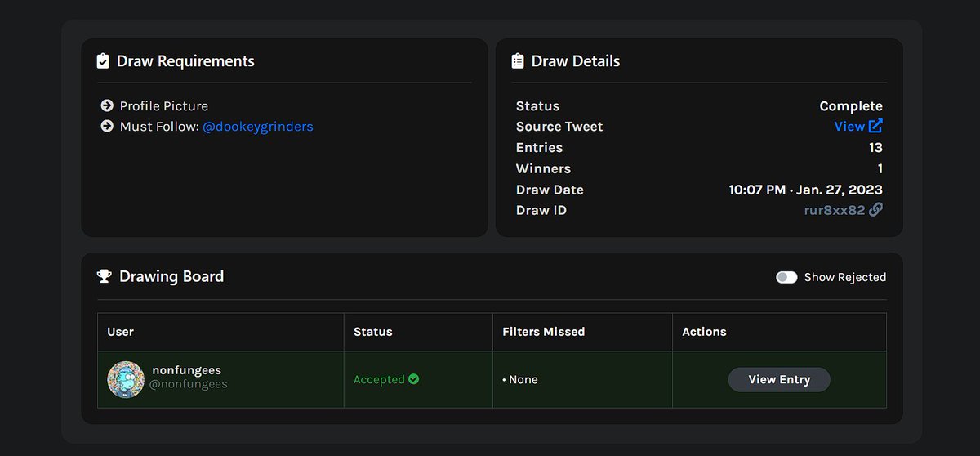Screen dimensions: 980x456
Task: Open the Source Tweet View link
Action: (x=849, y=127)
